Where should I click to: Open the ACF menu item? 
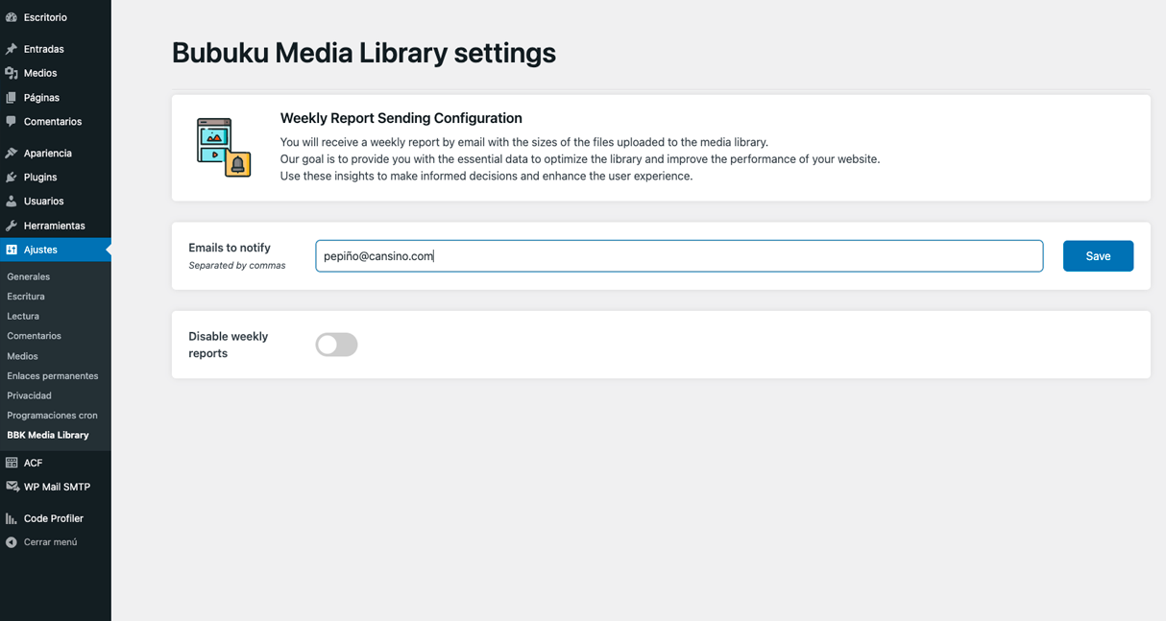pyautogui.click(x=33, y=463)
